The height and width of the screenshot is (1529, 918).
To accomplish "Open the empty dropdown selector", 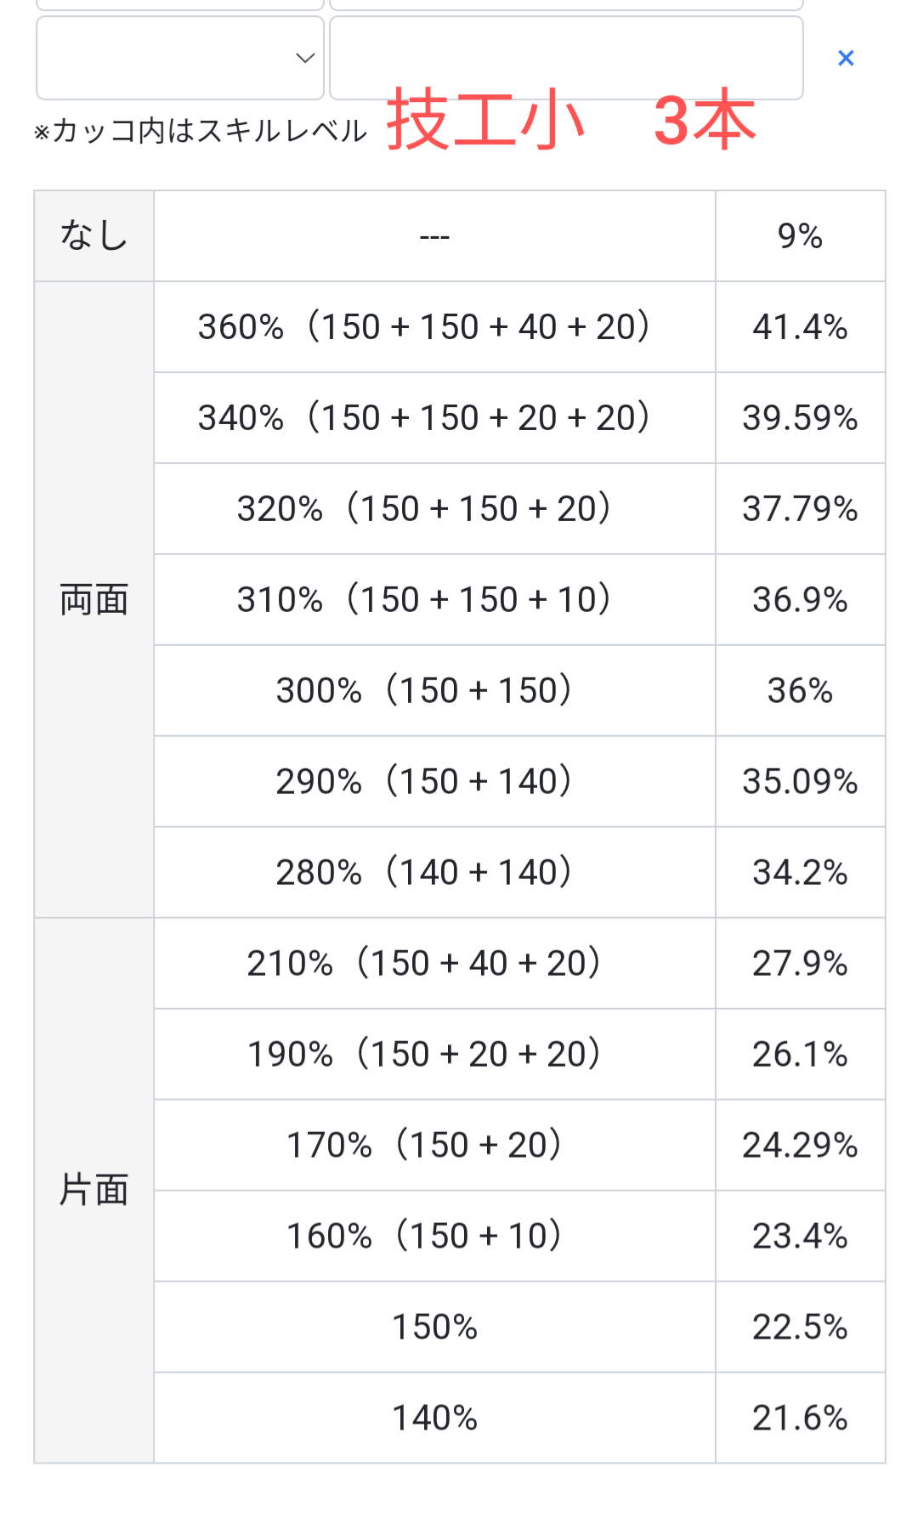I will pos(180,58).
